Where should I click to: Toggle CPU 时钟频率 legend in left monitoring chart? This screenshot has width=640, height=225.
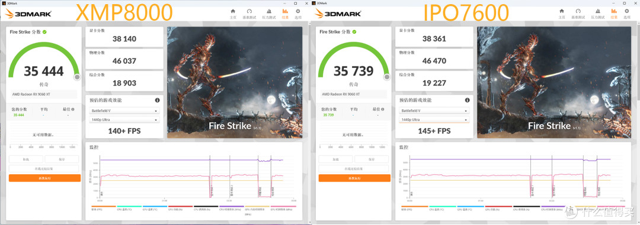[232, 208]
